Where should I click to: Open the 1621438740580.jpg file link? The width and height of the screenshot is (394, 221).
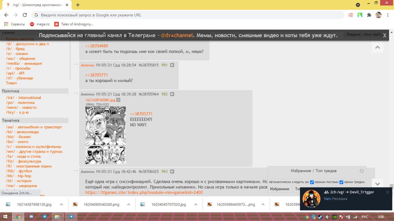pyautogui.click(x=100, y=100)
